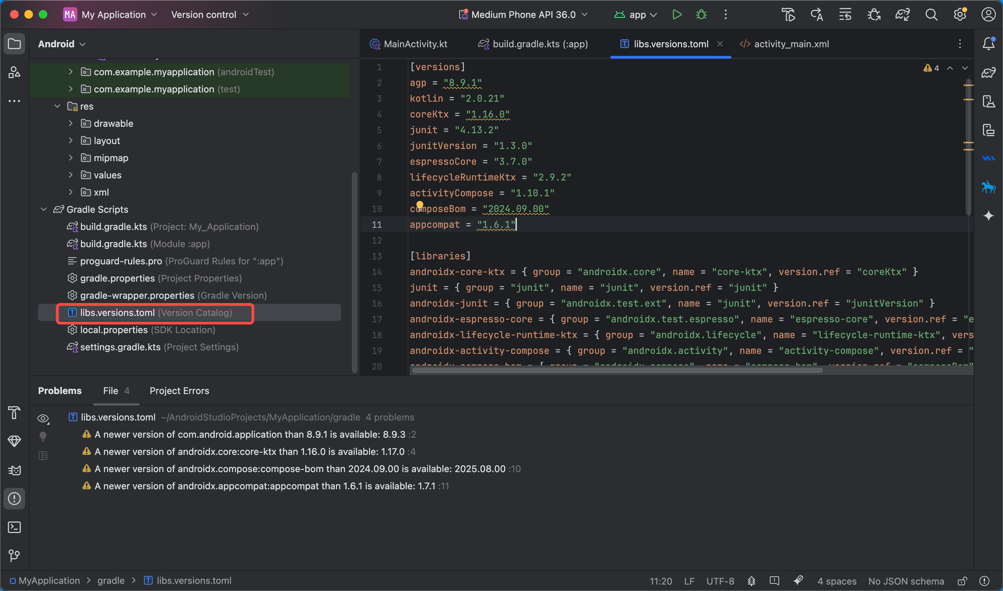
Task: Open the Build hammer tool window
Action: click(14, 413)
